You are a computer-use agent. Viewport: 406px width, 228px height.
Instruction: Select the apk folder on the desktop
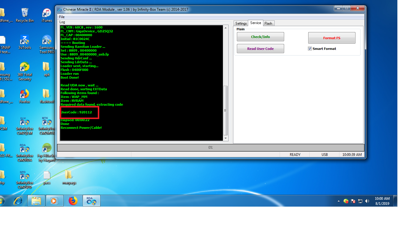pyautogui.click(x=47, y=69)
